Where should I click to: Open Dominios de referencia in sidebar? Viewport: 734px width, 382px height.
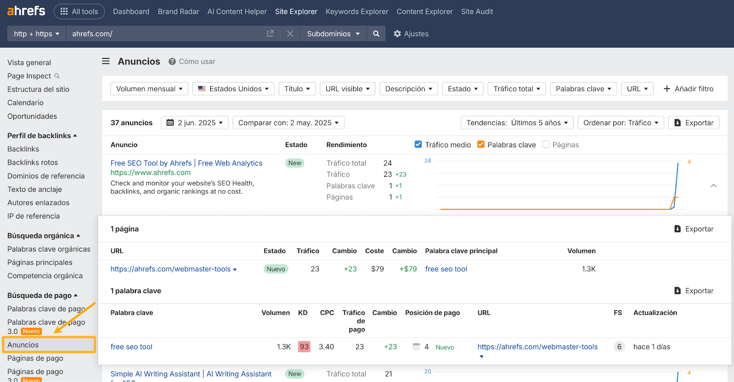pos(46,176)
